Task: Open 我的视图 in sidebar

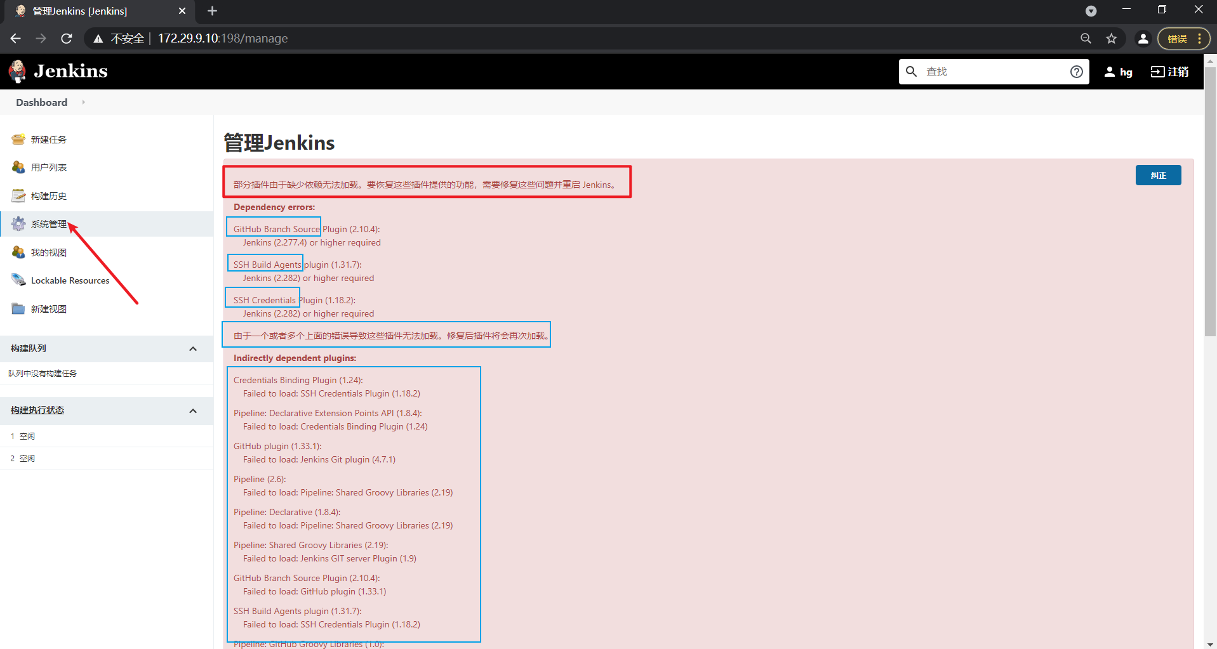Action: click(x=49, y=252)
